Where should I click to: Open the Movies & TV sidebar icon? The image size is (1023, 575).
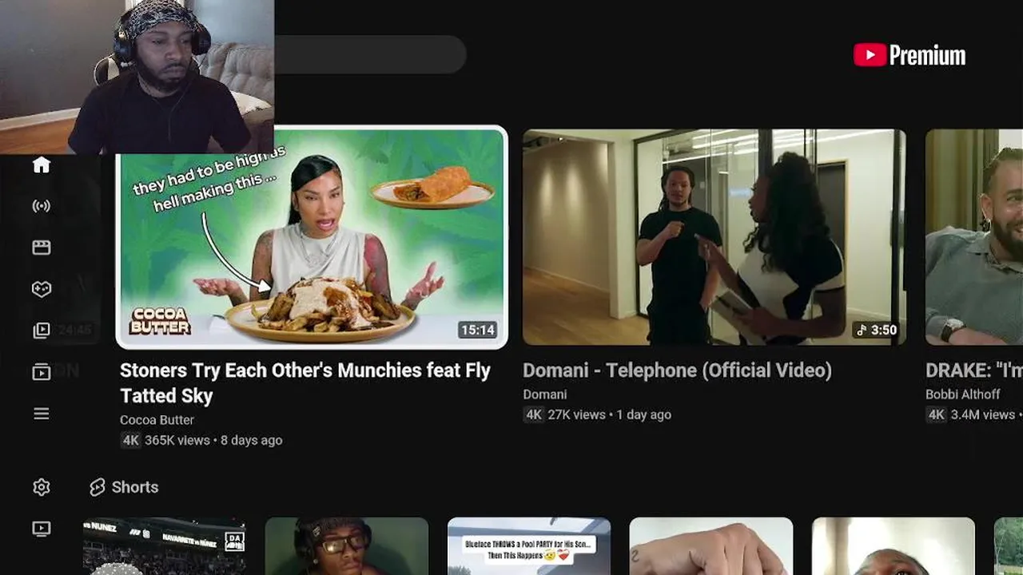click(42, 248)
